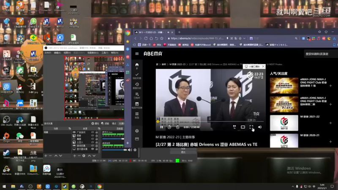
Task: Open OBS source settings gear below list
Action: tap(84, 155)
